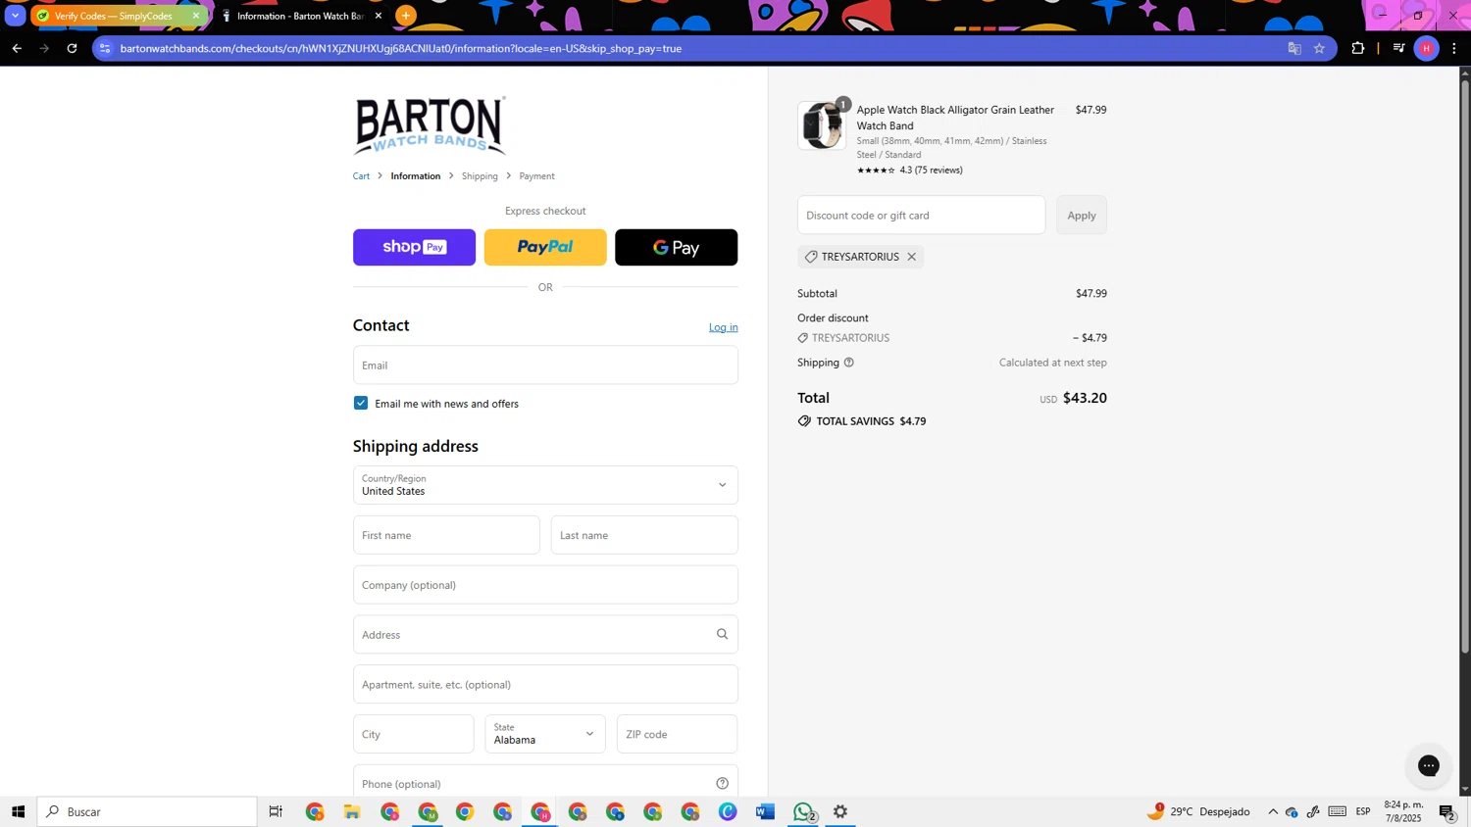Click the translate page icon in address bar
The width and height of the screenshot is (1471, 827).
click(x=1294, y=48)
